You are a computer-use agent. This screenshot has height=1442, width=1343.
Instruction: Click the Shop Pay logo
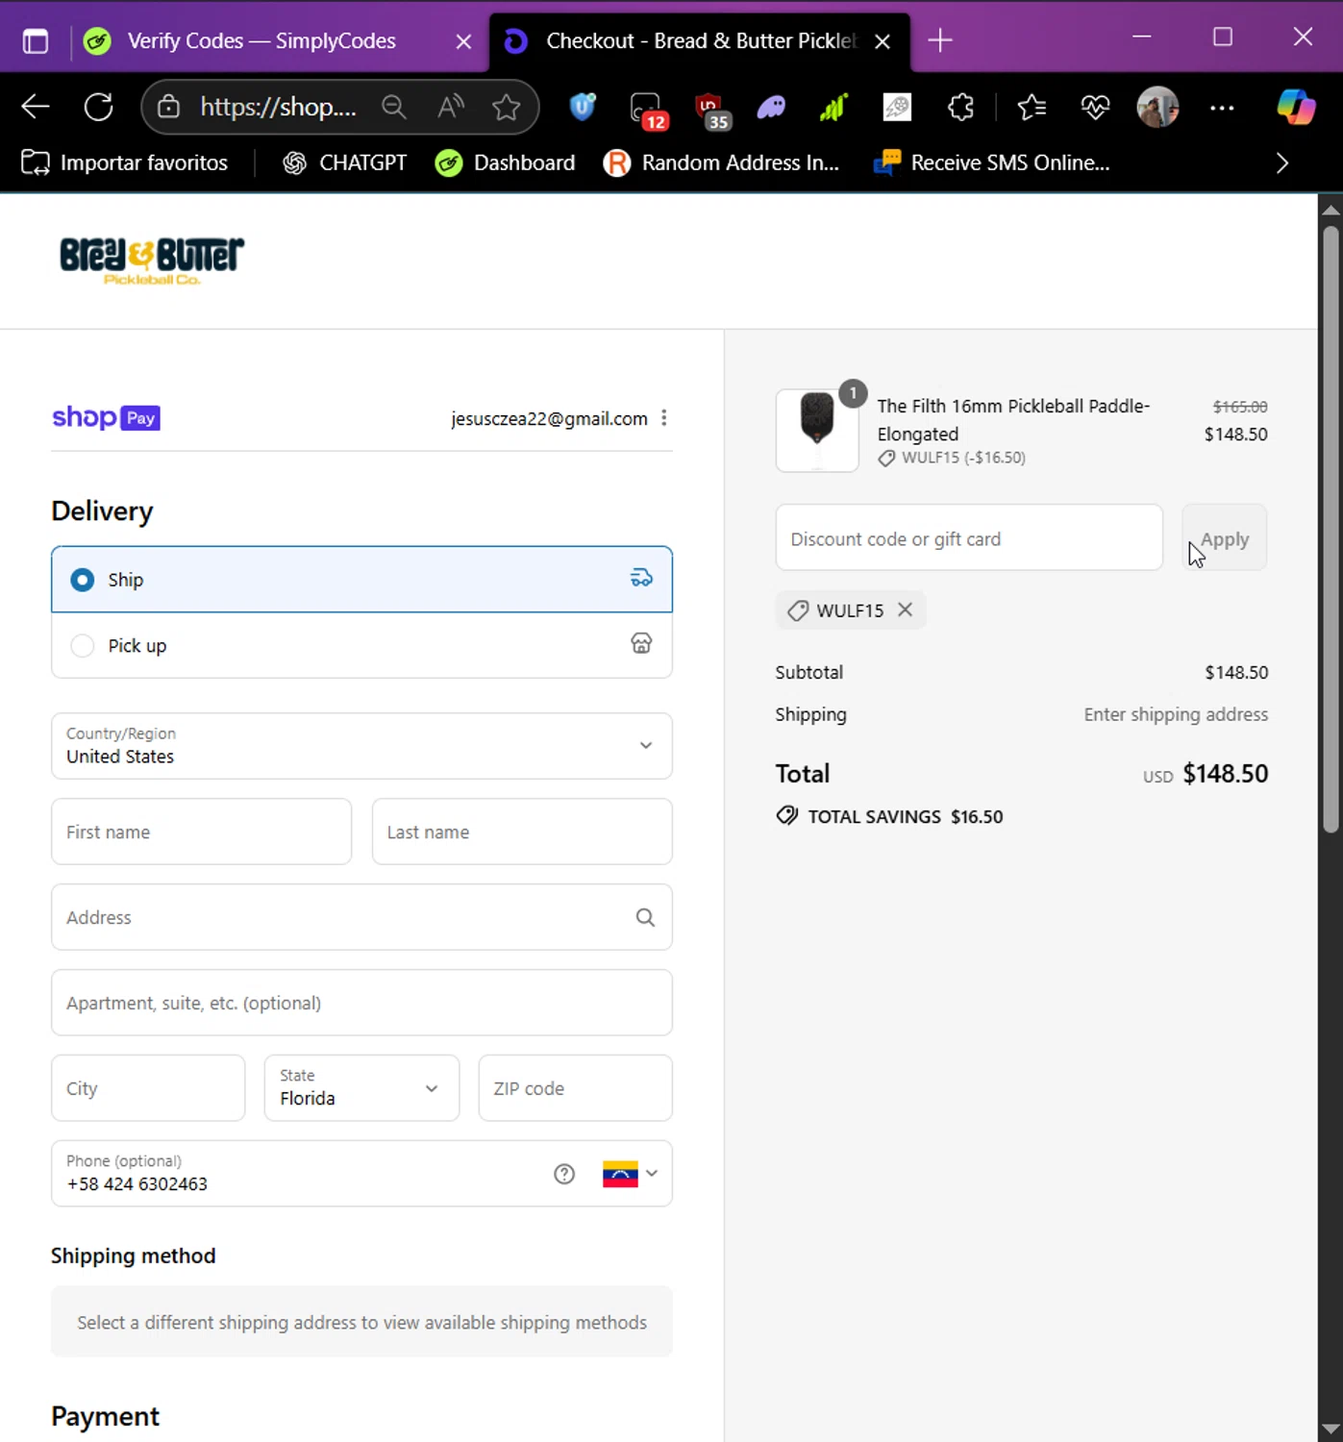106,418
